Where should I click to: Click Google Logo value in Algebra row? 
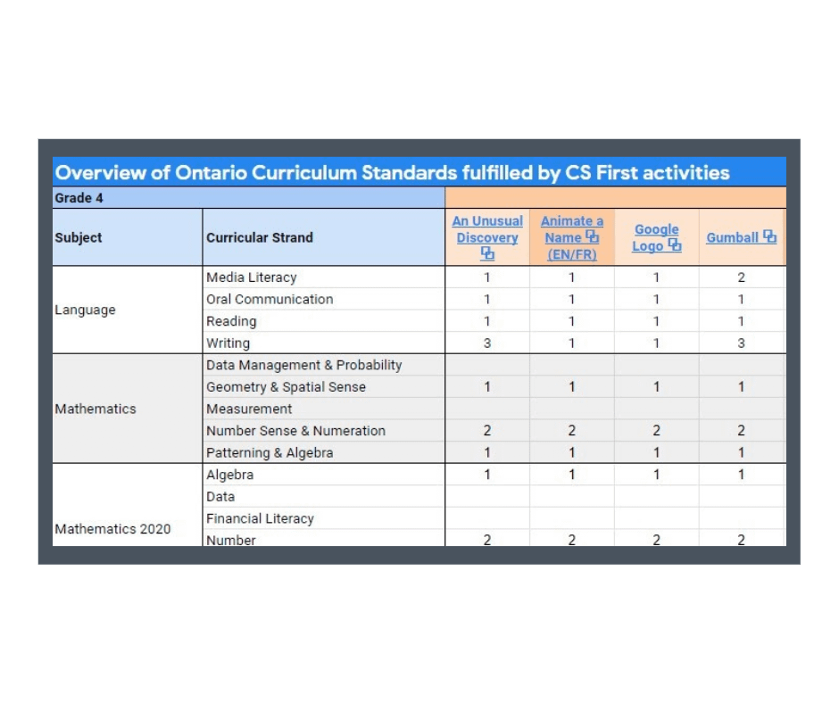pyautogui.click(x=656, y=475)
